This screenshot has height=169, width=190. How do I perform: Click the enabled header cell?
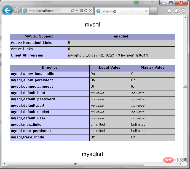point(121,37)
